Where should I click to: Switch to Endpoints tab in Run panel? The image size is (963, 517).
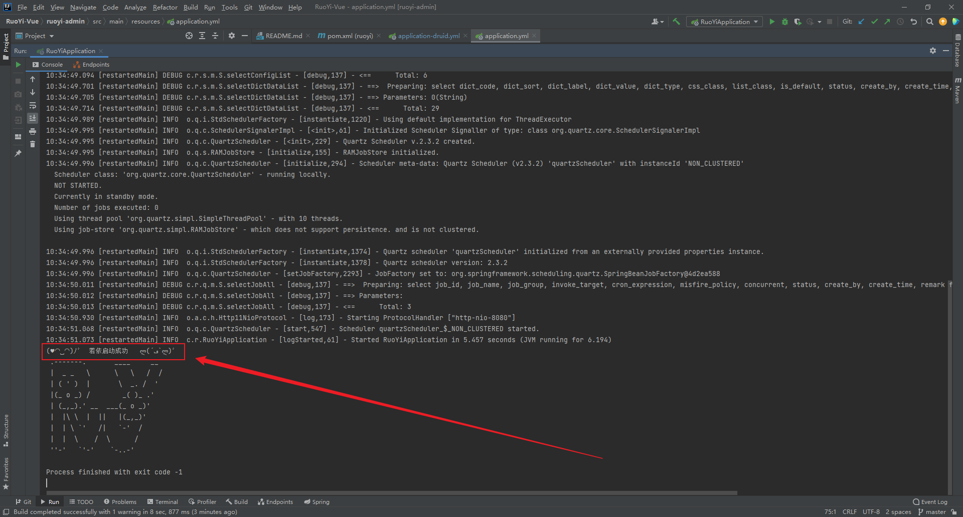pos(91,65)
